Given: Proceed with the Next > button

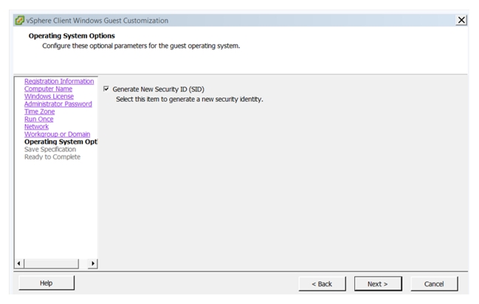Looking at the screenshot, I should click(378, 284).
